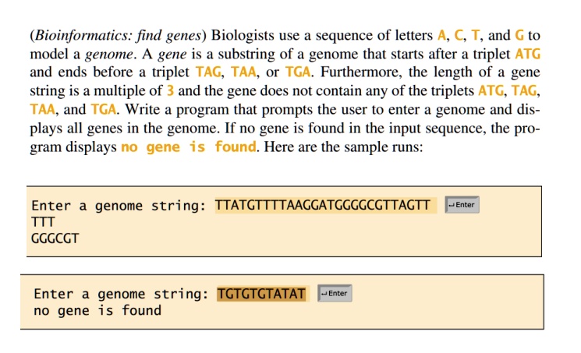
Task: Click the second 'Enter a genome string:' prompt
Action: tap(121, 294)
